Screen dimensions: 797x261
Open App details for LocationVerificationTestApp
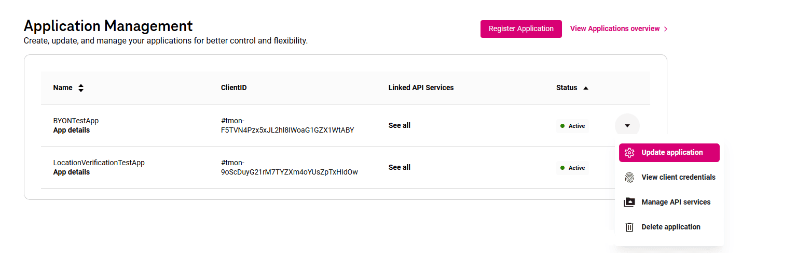(72, 172)
